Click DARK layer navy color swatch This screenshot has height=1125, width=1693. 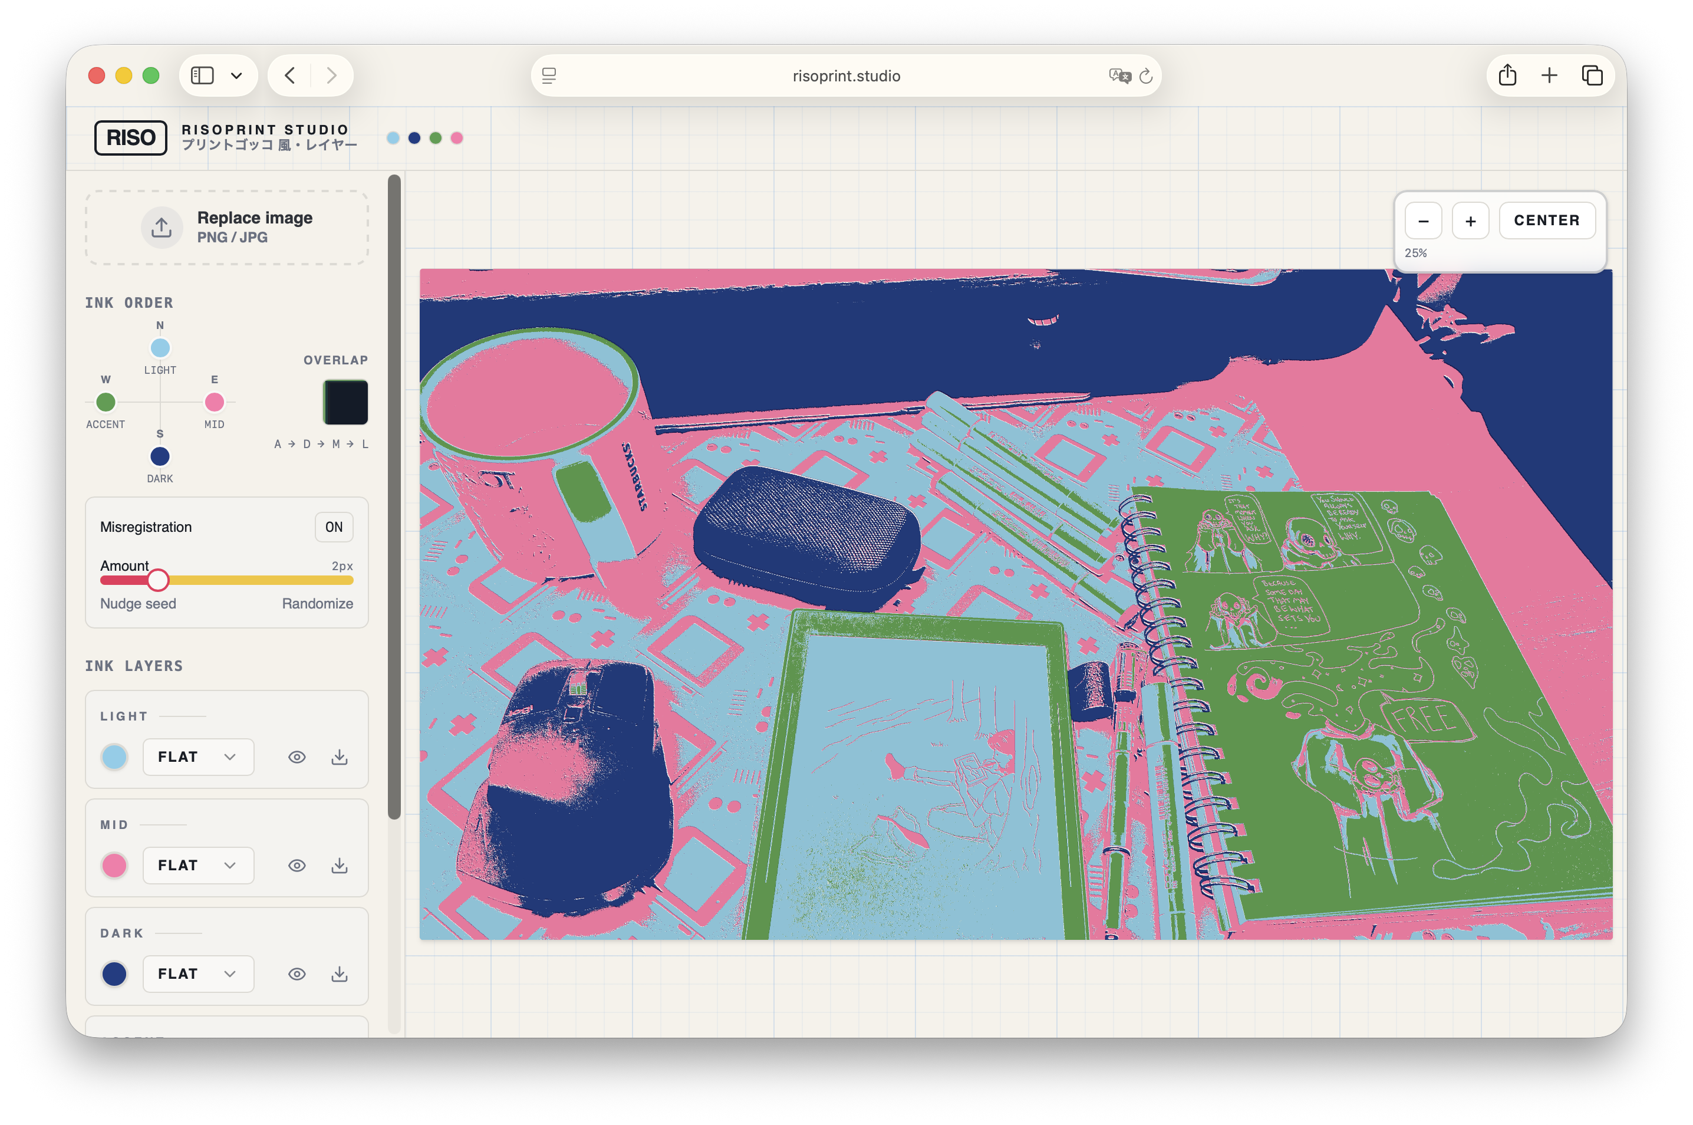click(114, 973)
